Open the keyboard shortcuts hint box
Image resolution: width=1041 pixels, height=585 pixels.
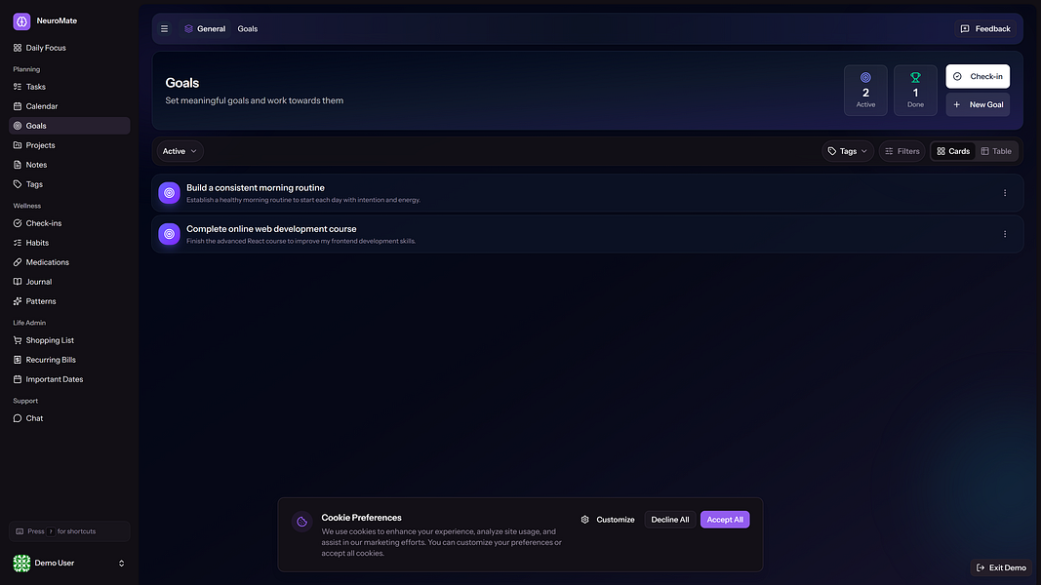69,531
